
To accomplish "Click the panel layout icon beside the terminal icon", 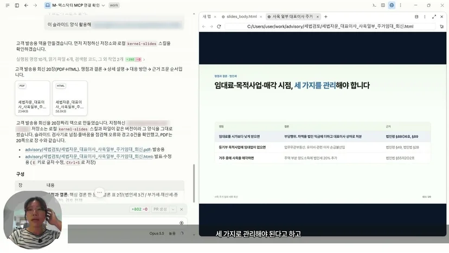I will (383, 5).
